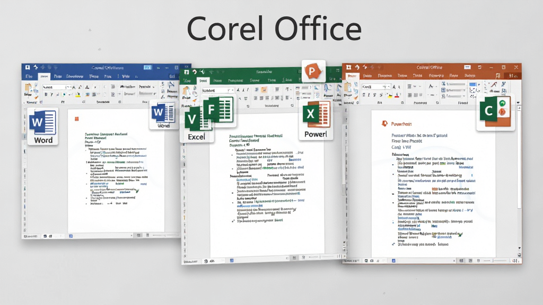Select the File tab in blue window
The width and height of the screenshot is (543, 305).
point(29,76)
